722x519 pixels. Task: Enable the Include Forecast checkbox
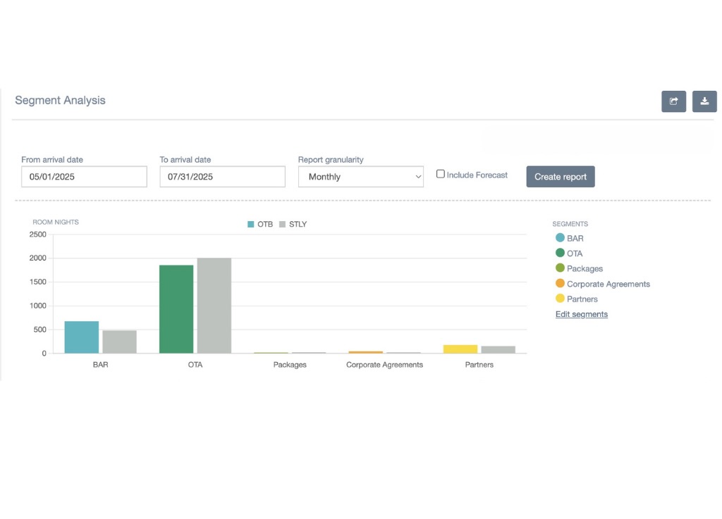click(441, 174)
